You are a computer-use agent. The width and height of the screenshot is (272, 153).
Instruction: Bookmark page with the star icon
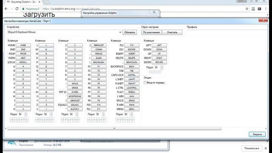(x=247, y=8)
